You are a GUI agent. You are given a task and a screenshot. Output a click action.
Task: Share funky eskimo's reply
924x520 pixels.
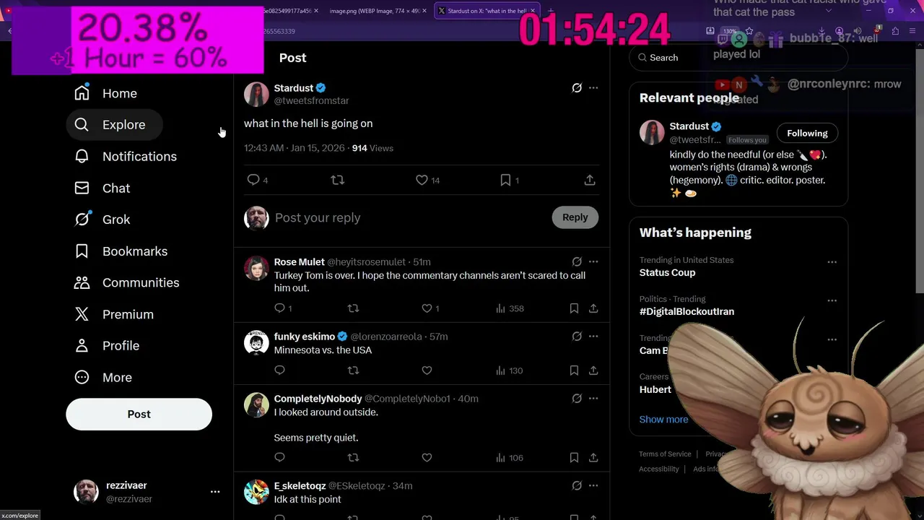pos(593,370)
